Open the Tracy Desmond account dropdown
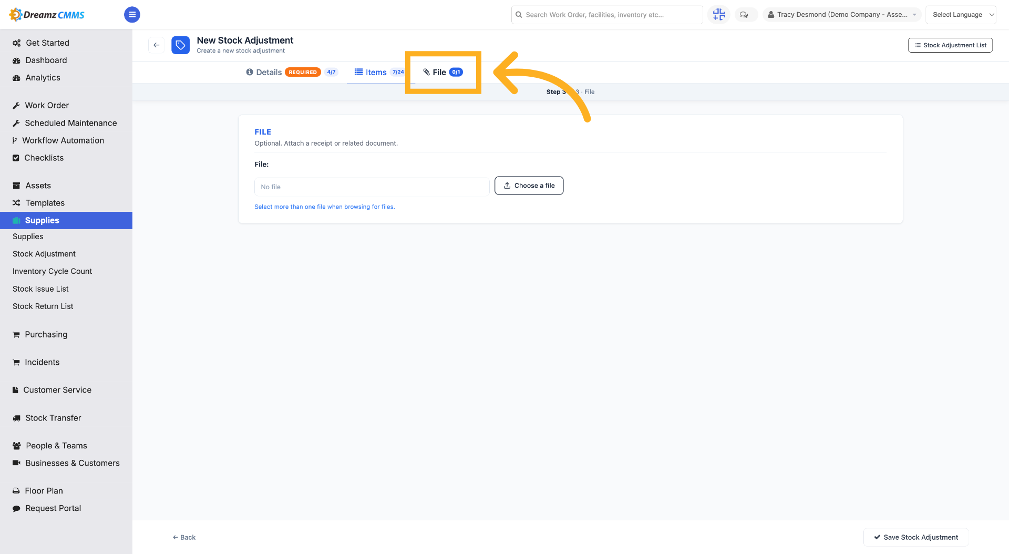Viewport: 1009px width, 554px height. click(841, 15)
